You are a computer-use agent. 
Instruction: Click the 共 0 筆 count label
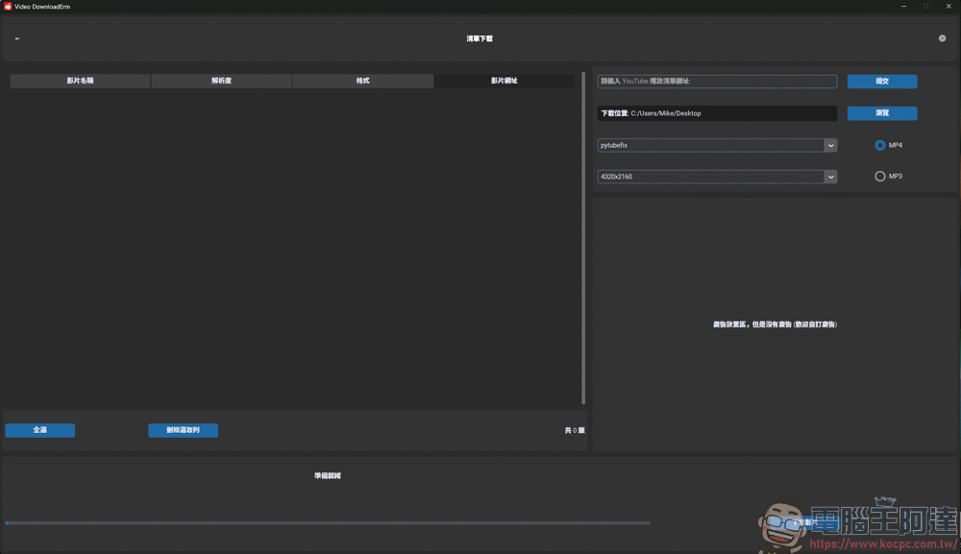tap(575, 430)
